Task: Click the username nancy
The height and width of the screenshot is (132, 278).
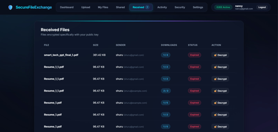Action: (x=239, y=6)
